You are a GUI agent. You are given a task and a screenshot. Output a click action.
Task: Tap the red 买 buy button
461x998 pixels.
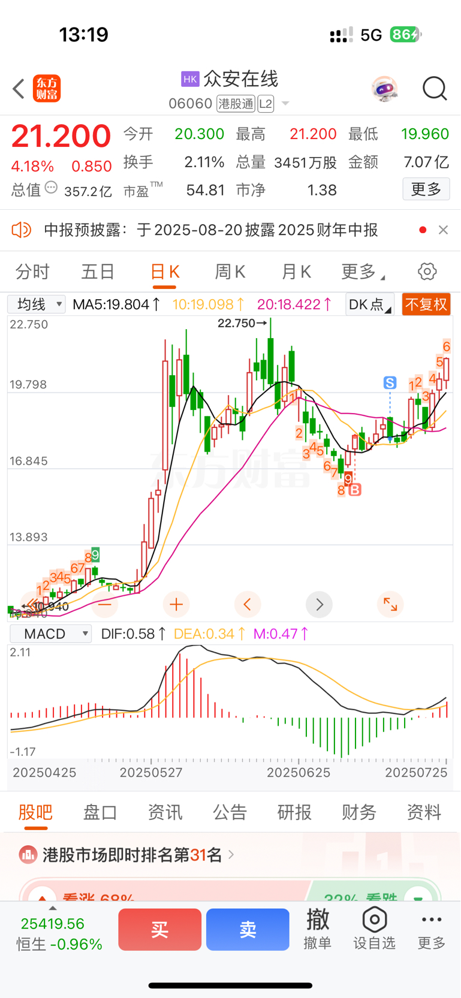pos(159,930)
